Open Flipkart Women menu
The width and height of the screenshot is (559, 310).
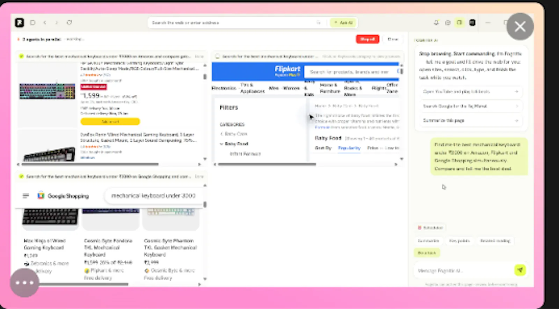pos(291,88)
